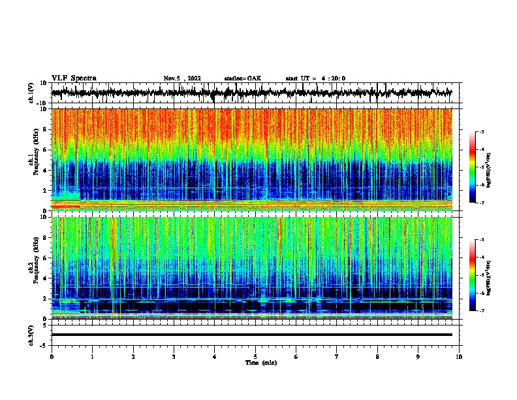Click time axis tick label "4"
Image resolution: width=517 pixels, height=400 pixels.
pos(215,357)
